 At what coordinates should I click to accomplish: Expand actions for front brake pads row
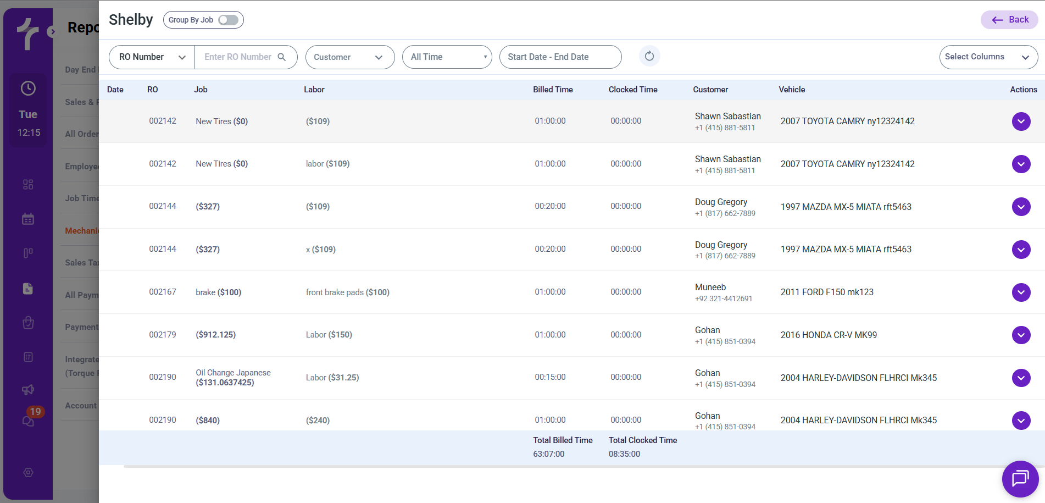pyautogui.click(x=1021, y=292)
